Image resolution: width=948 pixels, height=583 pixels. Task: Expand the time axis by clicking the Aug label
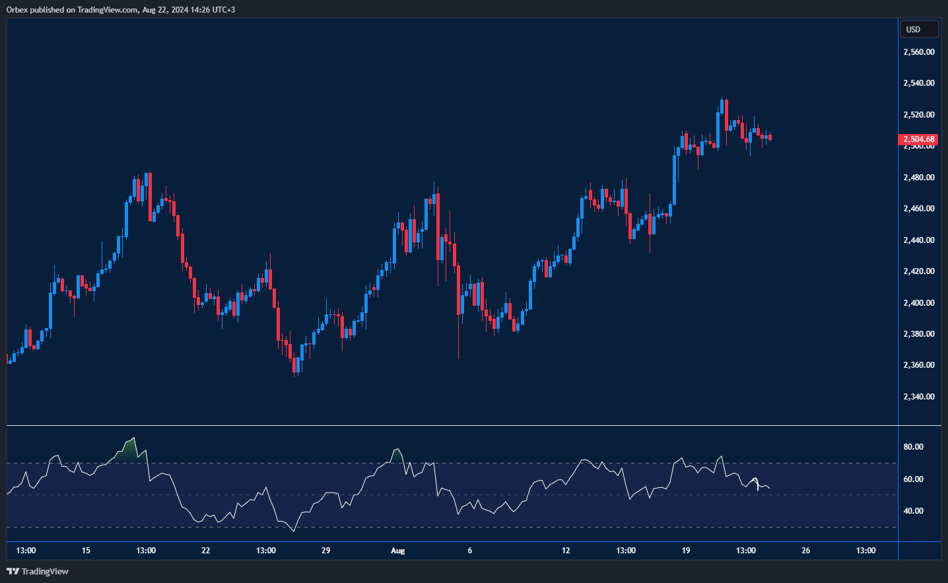398,550
